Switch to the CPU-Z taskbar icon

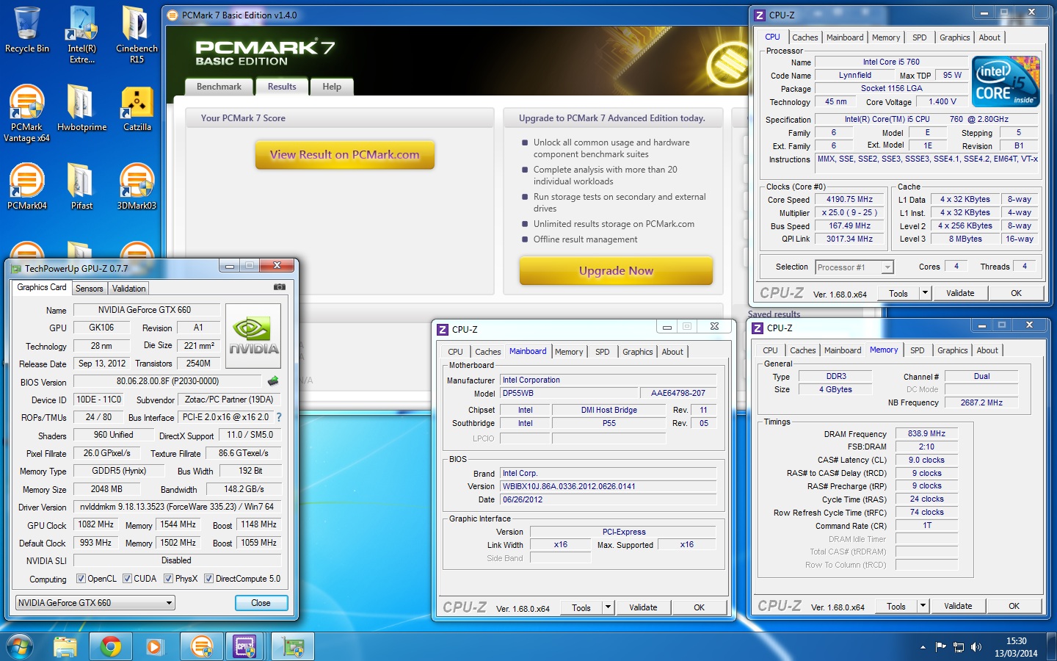[x=245, y=646]
